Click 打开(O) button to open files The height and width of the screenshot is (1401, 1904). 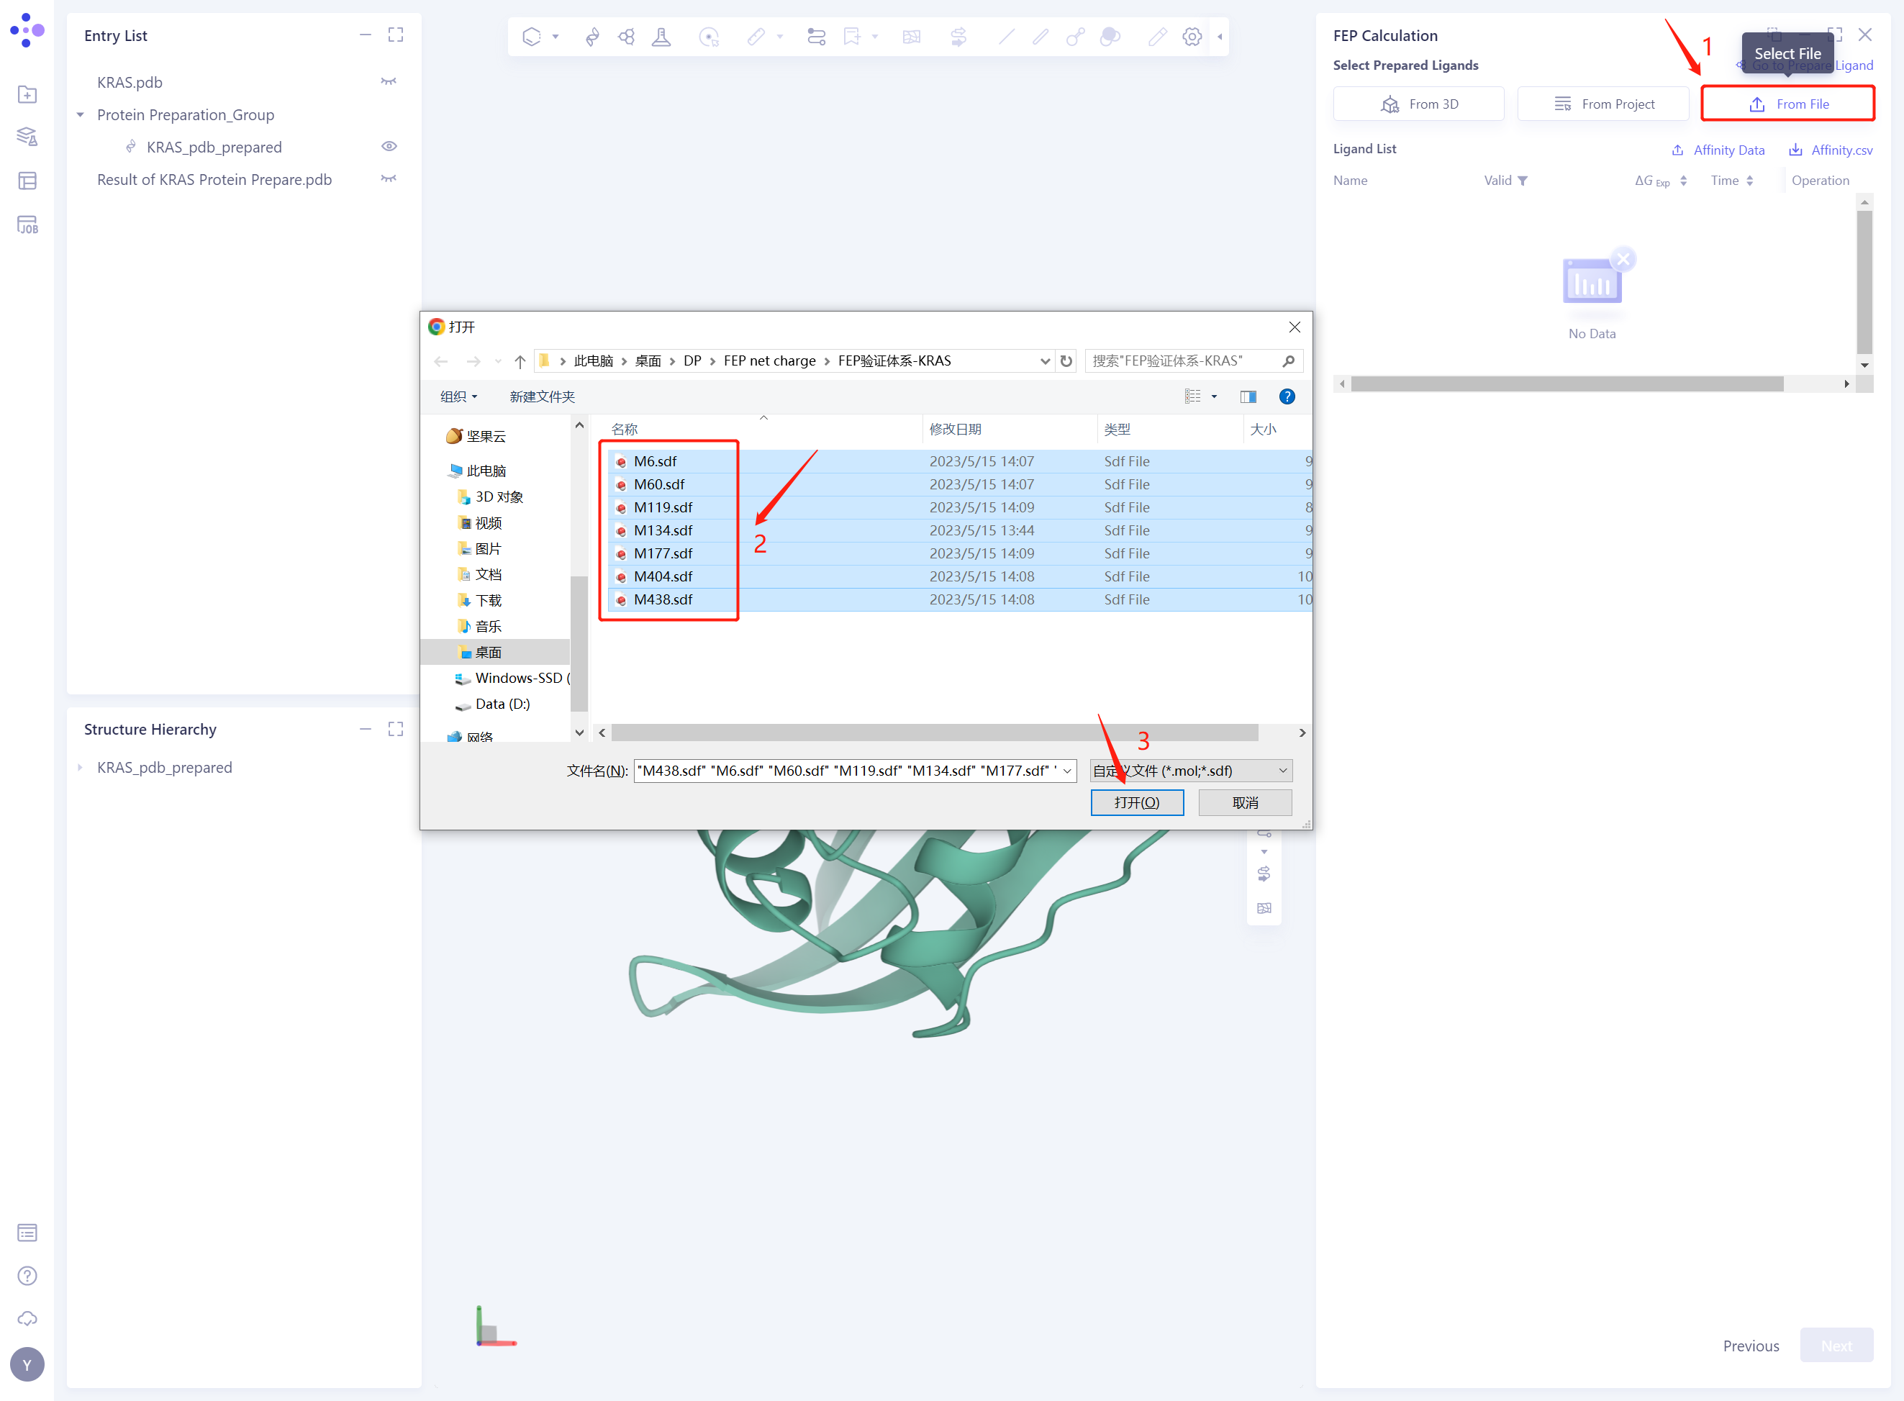[x=1136, y=802]
